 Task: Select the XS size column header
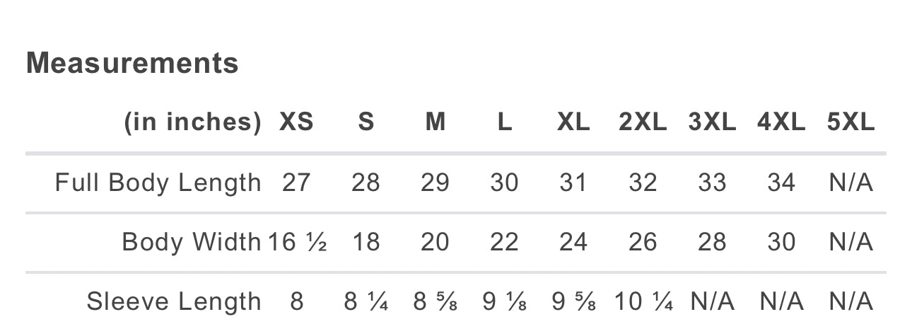296,123
